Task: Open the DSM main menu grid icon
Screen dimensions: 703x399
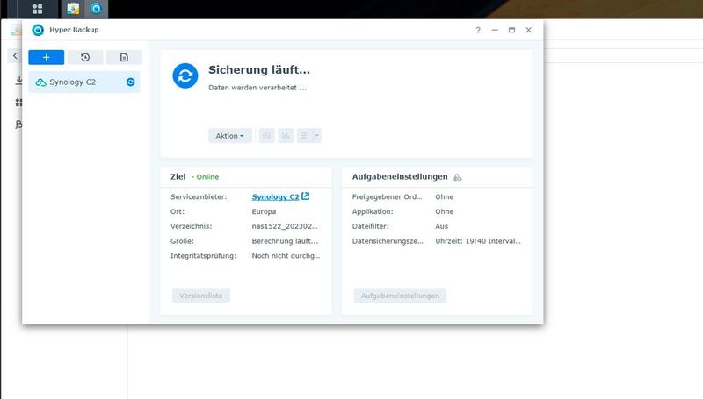Action: pyautogui.click(x=37, y=9)
